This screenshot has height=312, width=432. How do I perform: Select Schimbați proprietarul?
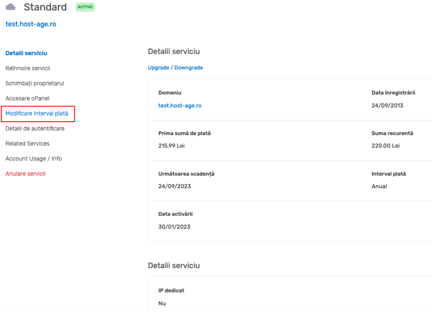(35, 83)
